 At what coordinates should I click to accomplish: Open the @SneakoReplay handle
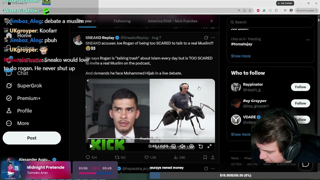pos(134,38)
